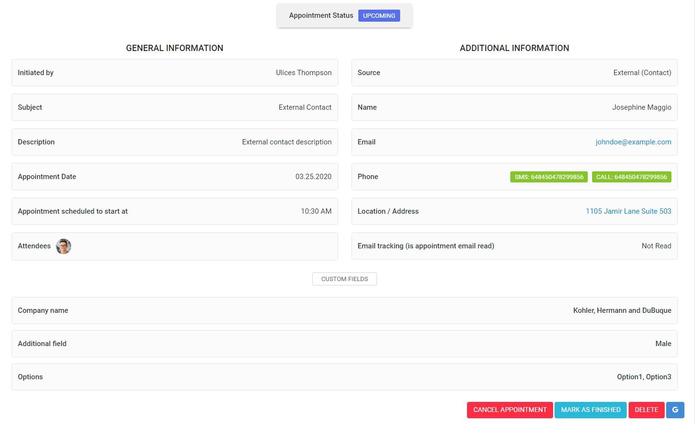Open the 1105 Jamir Lane address link
The width and height of the screenshot is (695, 425).
tap(628, 211)
